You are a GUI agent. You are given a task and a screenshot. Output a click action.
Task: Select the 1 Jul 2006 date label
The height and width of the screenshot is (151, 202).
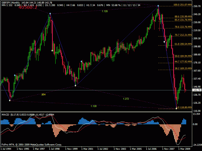151,149
